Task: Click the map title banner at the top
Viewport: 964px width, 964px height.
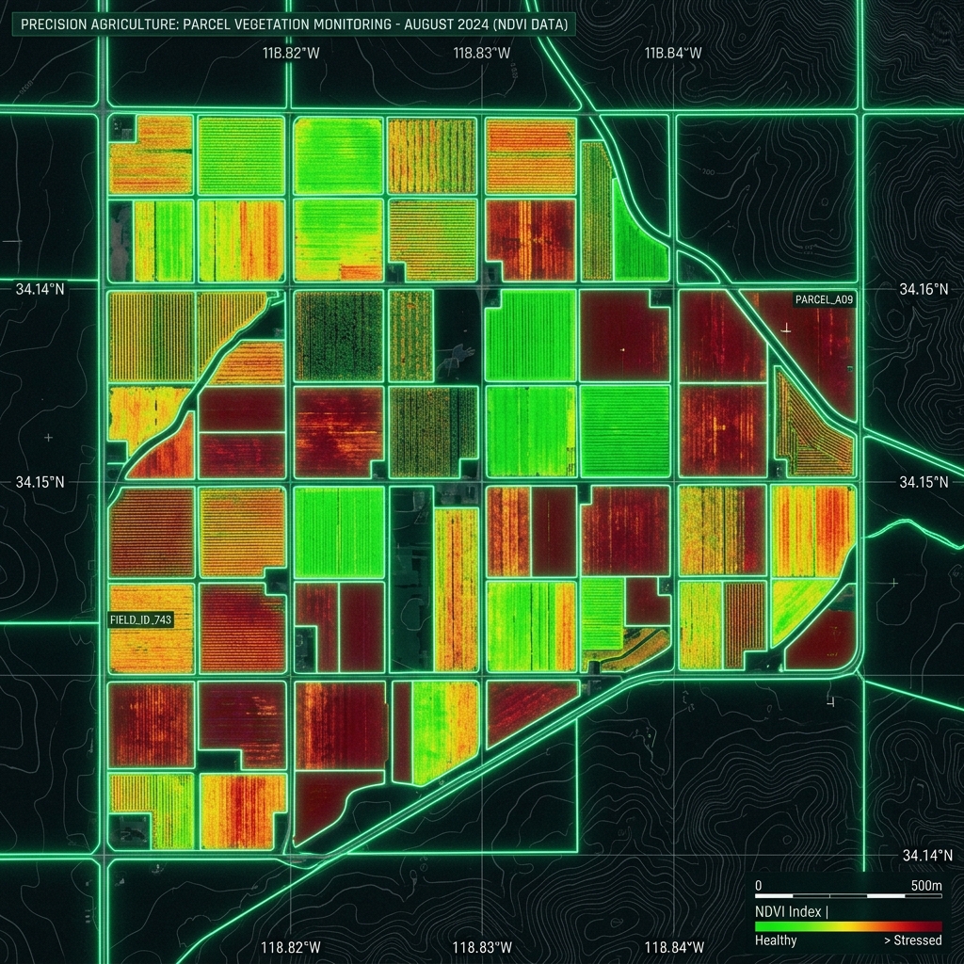Action: coord(294,24)
